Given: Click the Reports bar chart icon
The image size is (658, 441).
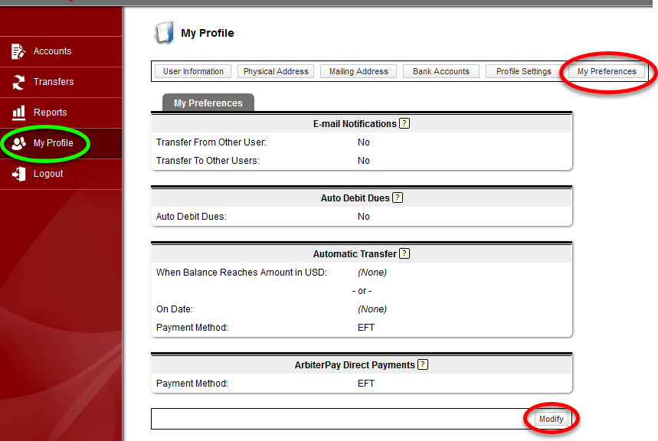Looking at the screenshot, I should tap(18, 113).
